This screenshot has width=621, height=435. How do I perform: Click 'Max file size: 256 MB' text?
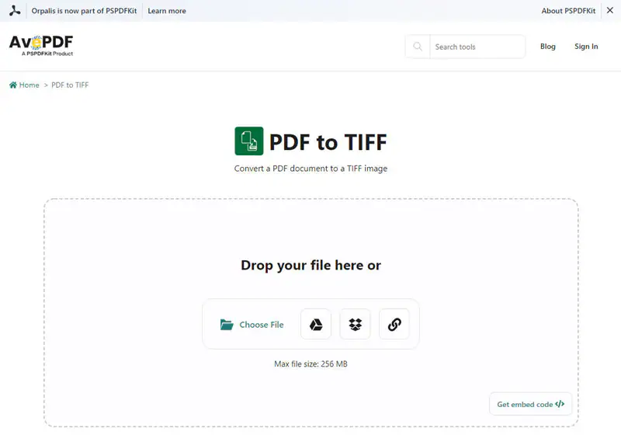311,364
